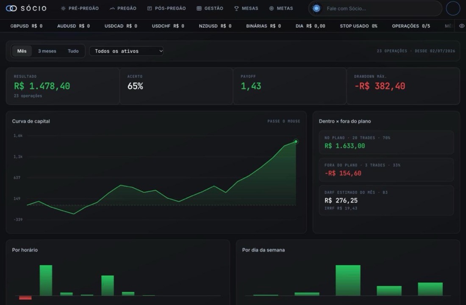This screenshot has height=305, width=466.
Task: Open the round profile avatar
Action: coord(453,8)
